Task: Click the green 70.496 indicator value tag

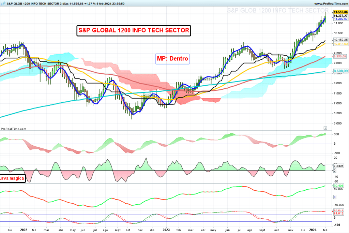Action: pyautogui.click(x=338, y=186)
